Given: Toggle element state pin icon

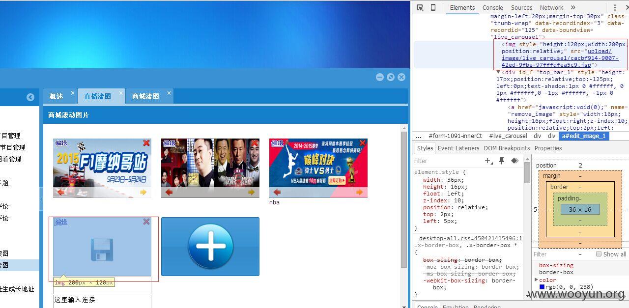Looking at the screenshot, I should pos(502,161).
